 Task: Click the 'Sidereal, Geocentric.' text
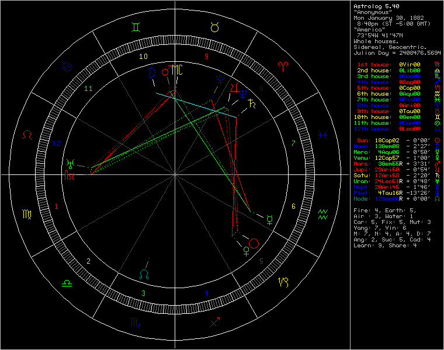click(x=390, y=47)
